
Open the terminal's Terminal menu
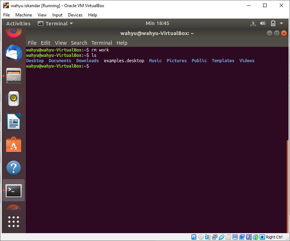tap(102, 43)
